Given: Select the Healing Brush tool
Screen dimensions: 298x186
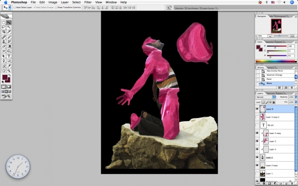Looking at the screenshot, I should 3,37.
